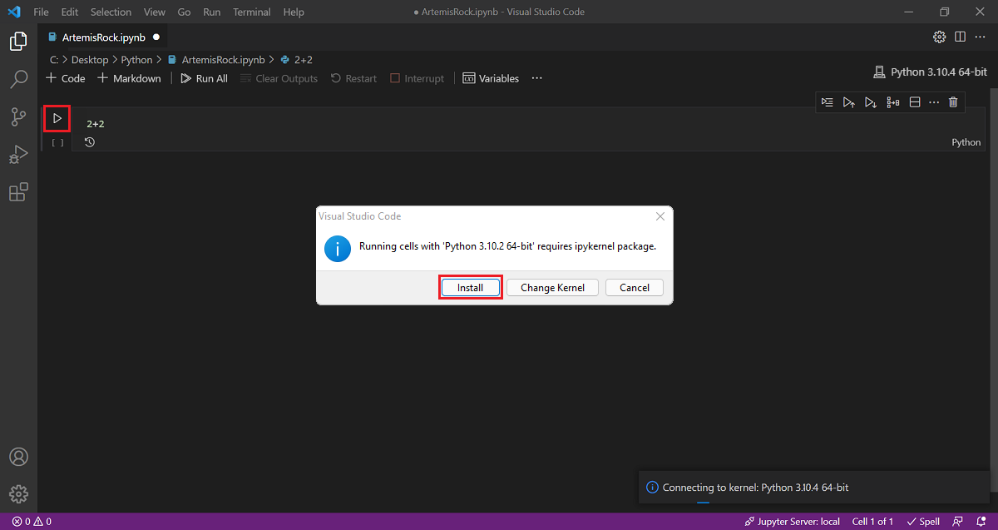Open the Selection menu
The image size is (998, 530).
[x=111, y=12]
